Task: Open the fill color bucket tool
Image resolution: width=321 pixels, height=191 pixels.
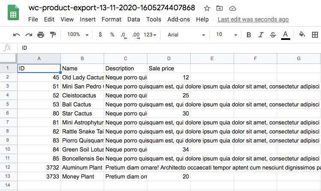Action: coord(302,35)
